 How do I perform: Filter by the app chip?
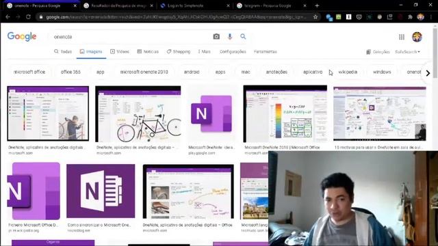[101, 72]
